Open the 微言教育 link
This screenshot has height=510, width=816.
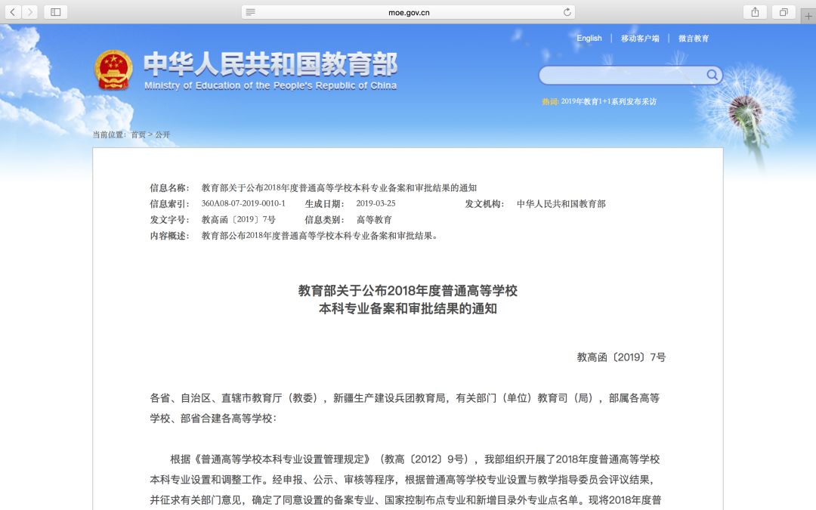tap(693, 38)
